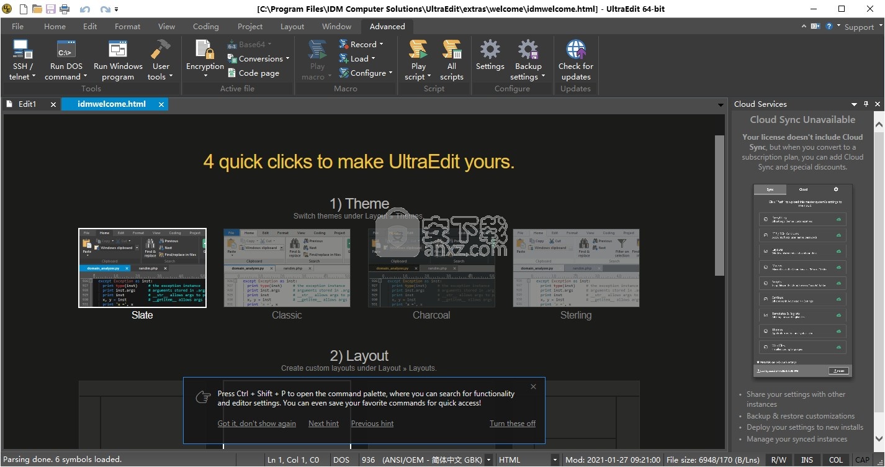Click the blue Help question mark icon

(829, 26)
